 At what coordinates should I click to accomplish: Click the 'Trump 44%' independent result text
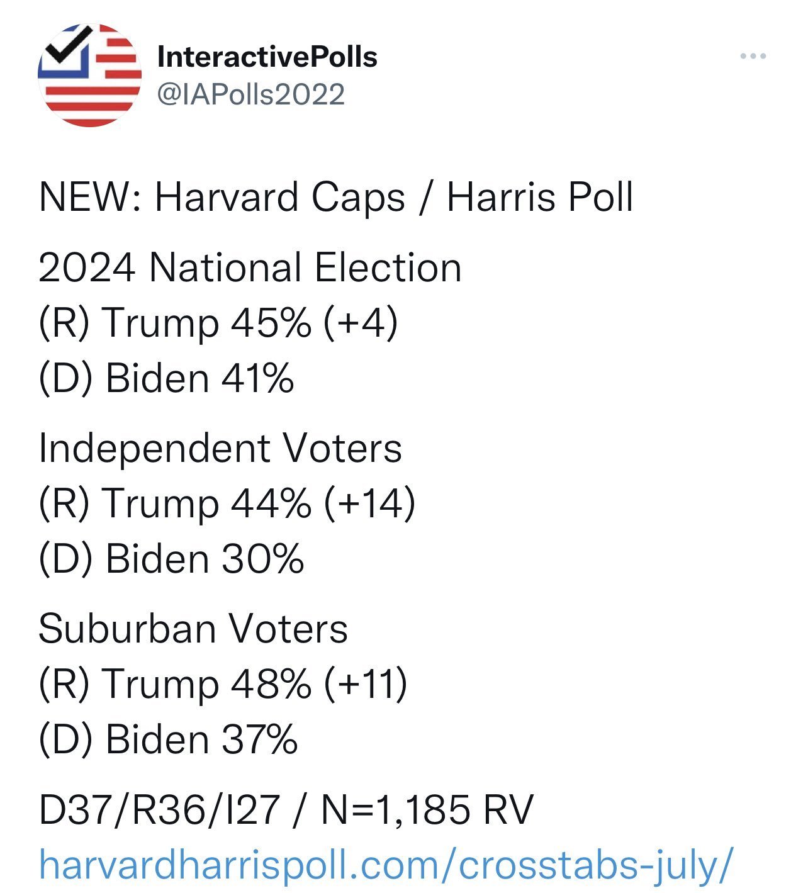coord(207,503)
